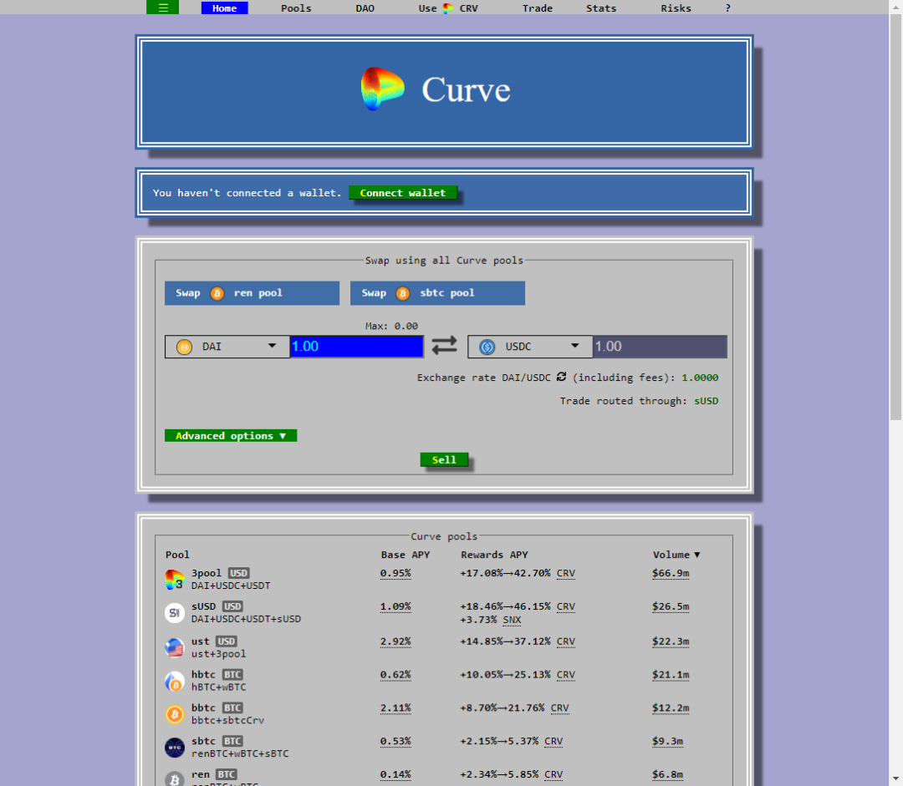
Task: Click the sUSD pool icon
Action: (x=175, y=613)
